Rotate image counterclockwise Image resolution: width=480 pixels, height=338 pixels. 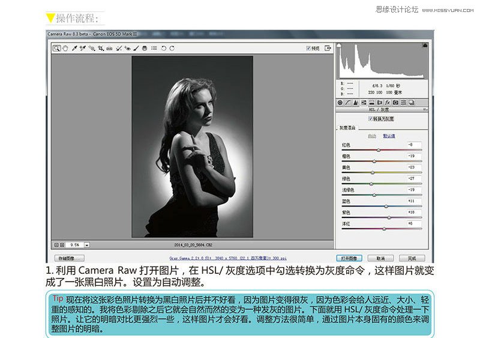point(164,48)
